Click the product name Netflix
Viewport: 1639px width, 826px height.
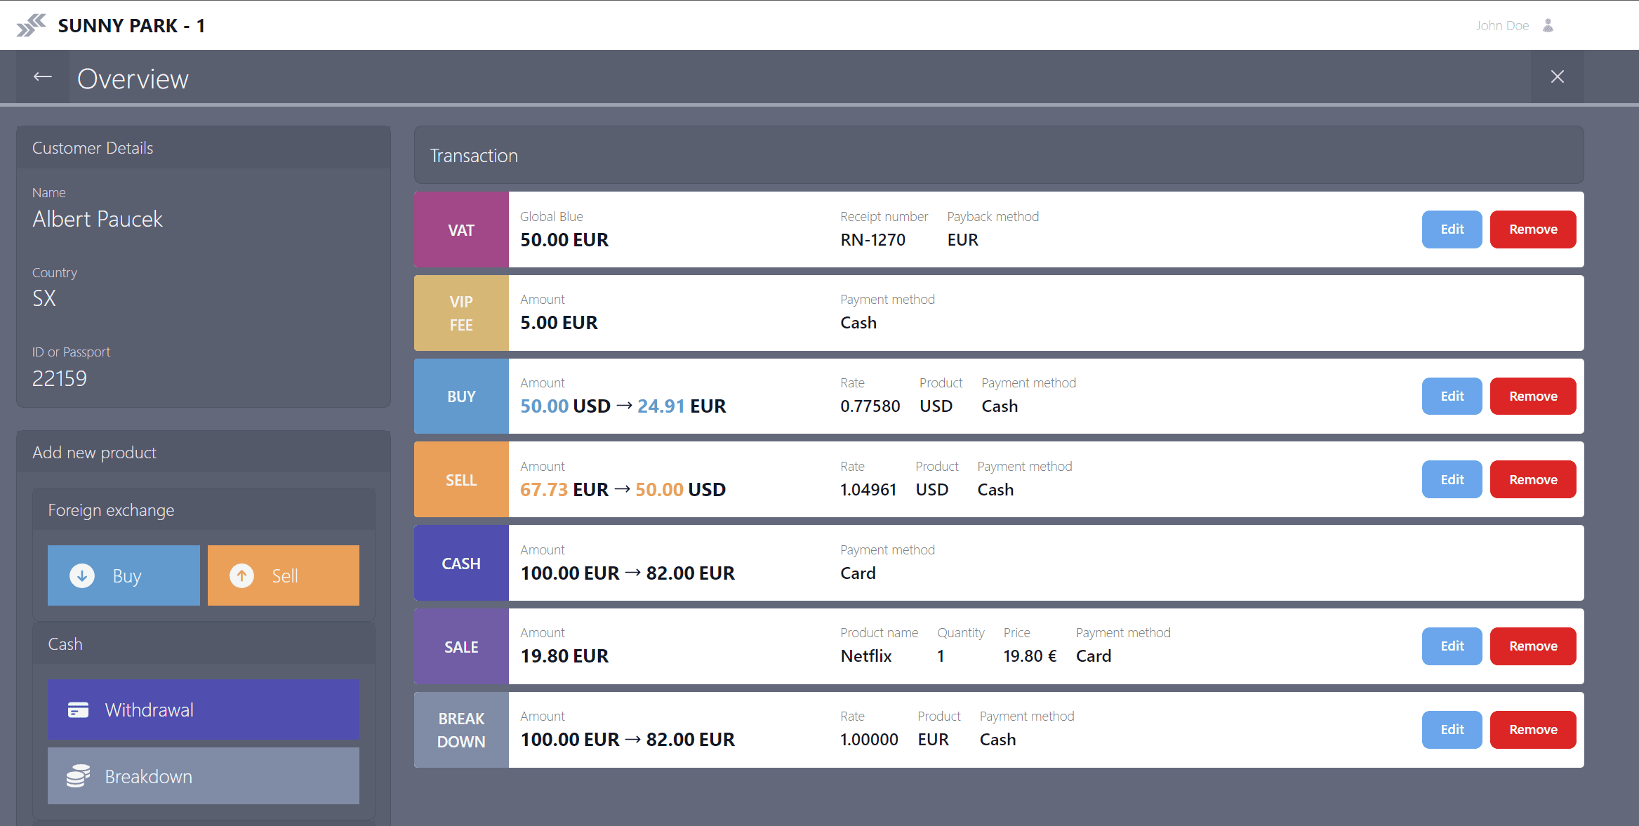click(866, 656)
